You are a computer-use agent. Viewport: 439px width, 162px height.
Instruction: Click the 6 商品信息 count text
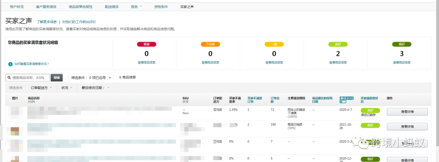tap(127, 77)
